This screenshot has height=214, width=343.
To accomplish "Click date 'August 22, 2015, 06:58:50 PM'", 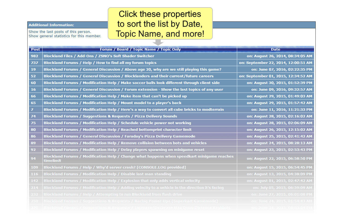I will (283, 158).
